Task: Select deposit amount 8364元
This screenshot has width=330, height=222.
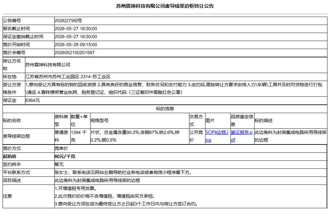Action: click(33, 100)
